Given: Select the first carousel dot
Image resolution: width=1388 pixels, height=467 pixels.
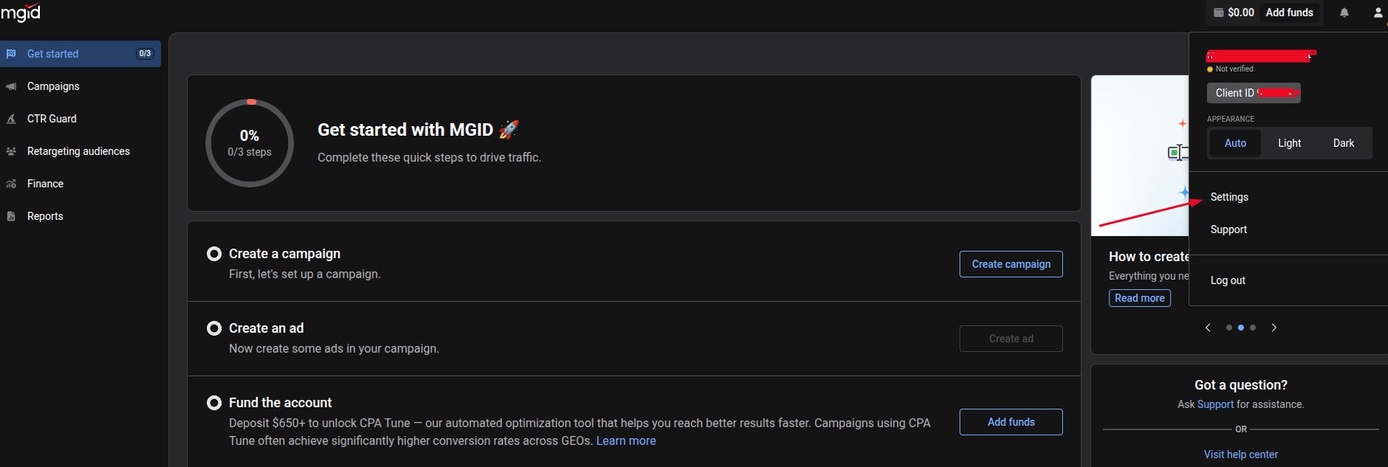Looking at the screenshot, I should tap(1228, 328).
